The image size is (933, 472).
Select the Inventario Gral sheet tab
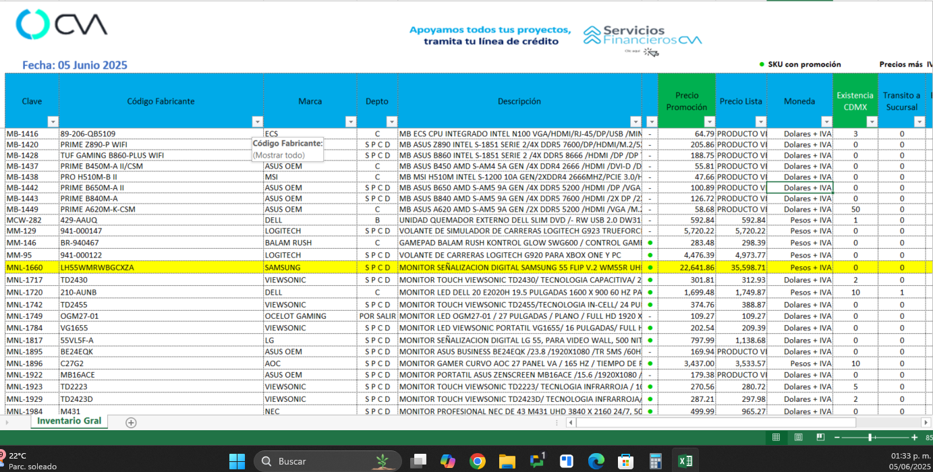tap(69, 421)
